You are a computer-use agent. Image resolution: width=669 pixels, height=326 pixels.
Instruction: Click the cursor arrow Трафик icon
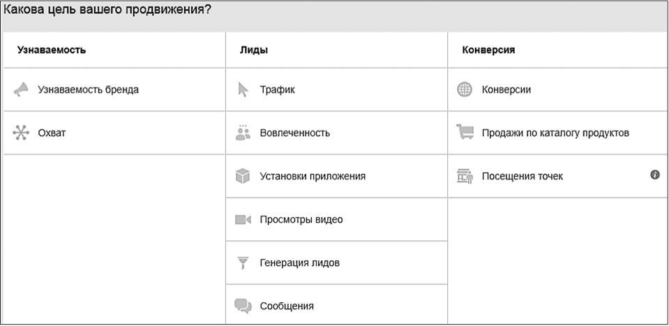[243, 89]
